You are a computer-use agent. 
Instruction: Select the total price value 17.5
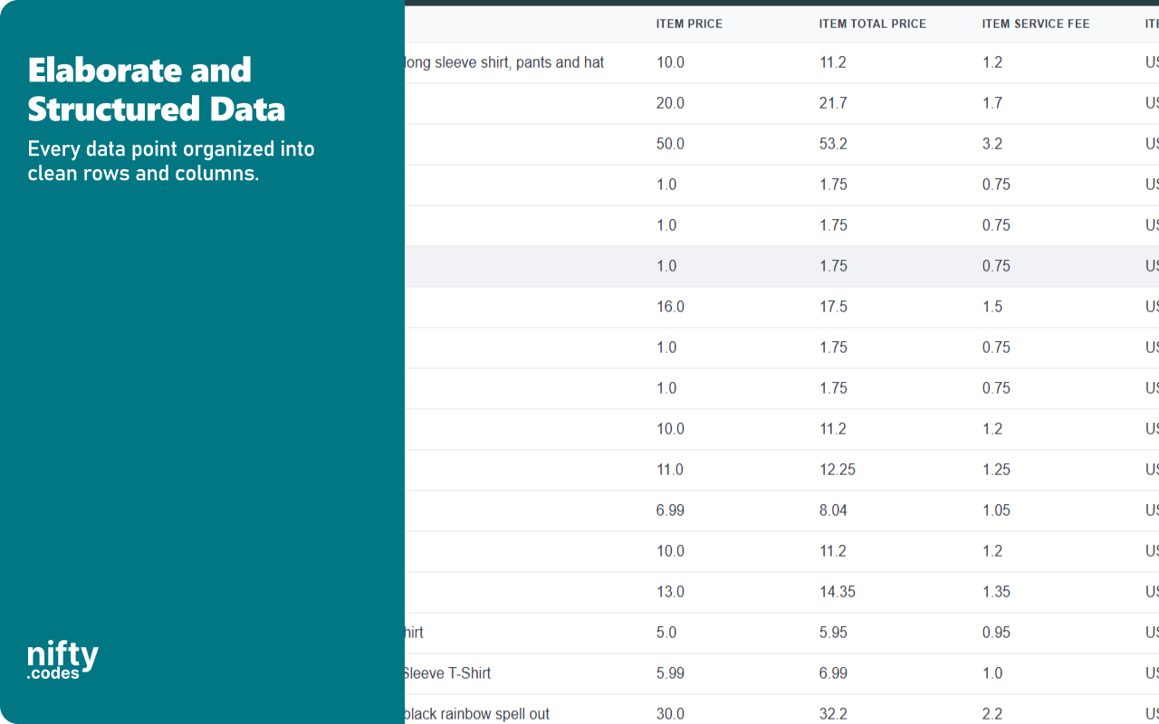[833, 307]
